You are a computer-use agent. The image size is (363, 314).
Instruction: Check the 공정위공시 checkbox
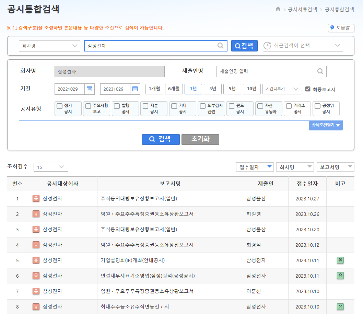(318, 106)
